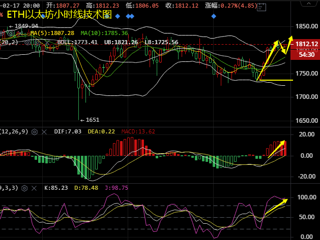Click the 1750.00 price axis label
320x240 pixels.
tap(307, 74)
